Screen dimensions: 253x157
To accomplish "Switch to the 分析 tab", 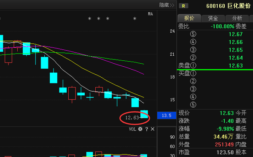I will click(x=237, y=18).
